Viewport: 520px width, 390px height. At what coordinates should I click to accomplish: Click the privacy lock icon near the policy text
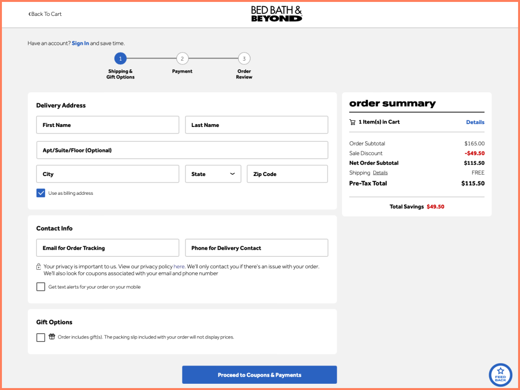click(38, 266)
